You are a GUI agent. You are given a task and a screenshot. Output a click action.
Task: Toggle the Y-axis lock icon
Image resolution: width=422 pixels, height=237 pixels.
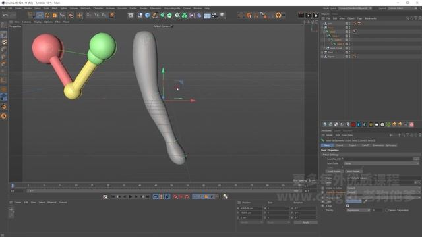coord(96,15)
